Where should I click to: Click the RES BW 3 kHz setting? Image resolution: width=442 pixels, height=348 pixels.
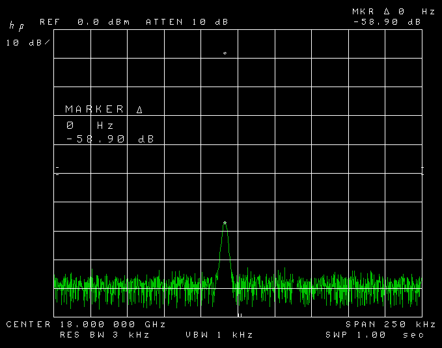click(x=104, y=335)
